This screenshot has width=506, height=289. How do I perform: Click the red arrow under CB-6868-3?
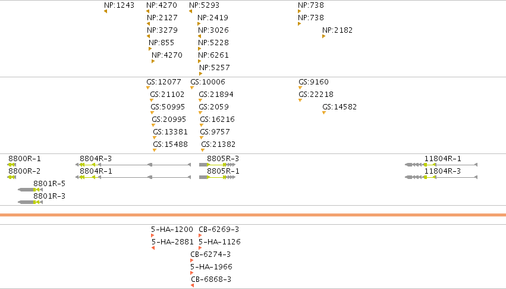tap(192, 285)
